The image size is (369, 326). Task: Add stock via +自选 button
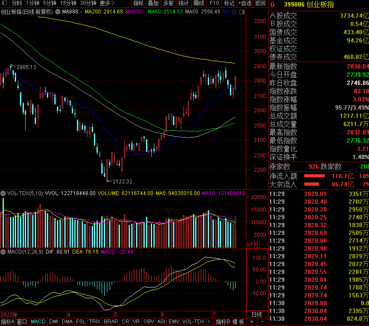tap(245, 3)
